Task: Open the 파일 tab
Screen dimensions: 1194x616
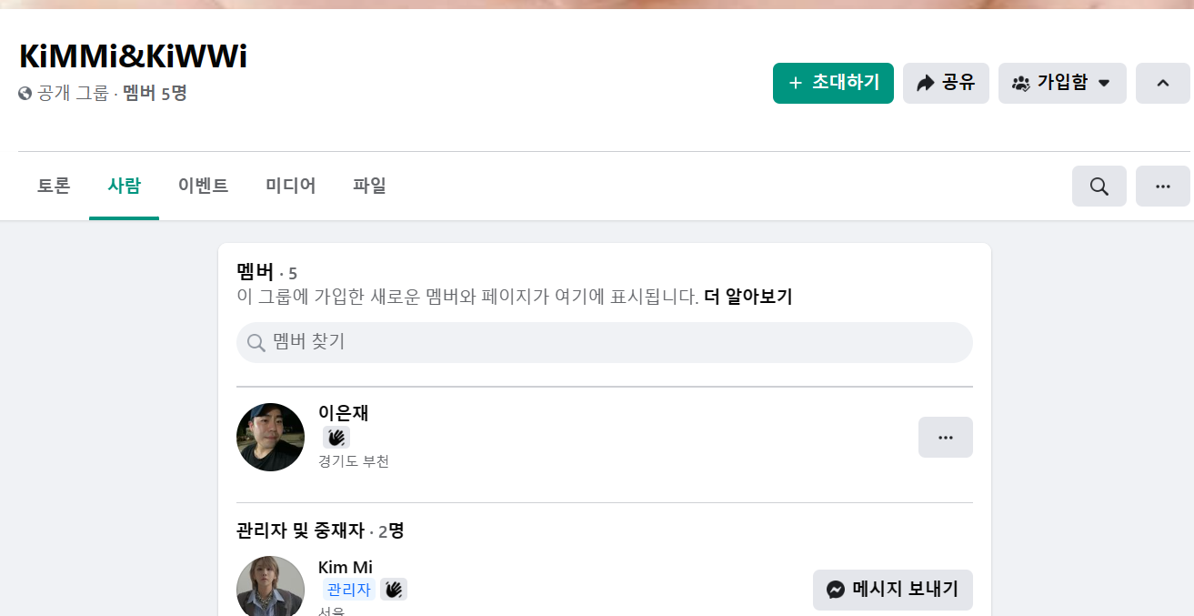Action: click(x=369, y=187)
